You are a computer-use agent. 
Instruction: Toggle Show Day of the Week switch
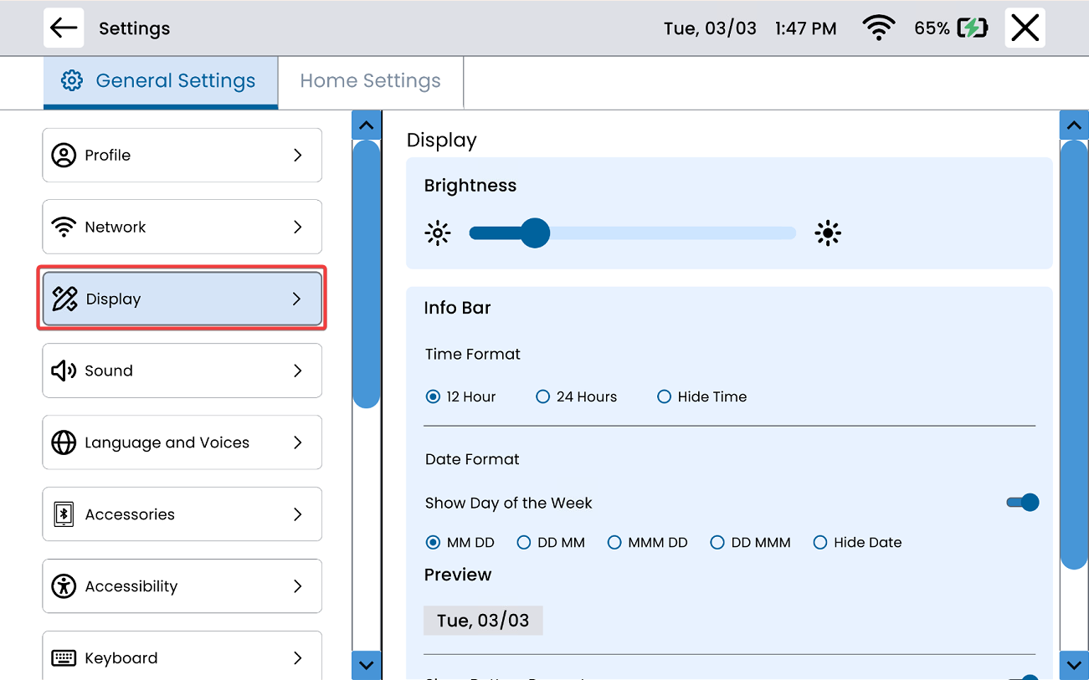pos(1022,503)
